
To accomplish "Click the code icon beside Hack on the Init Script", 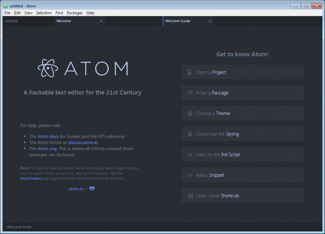I will point(190,155).
